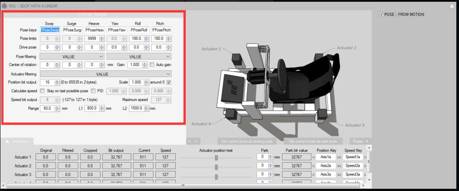Click the Actuators tab triangle icon

8,141
